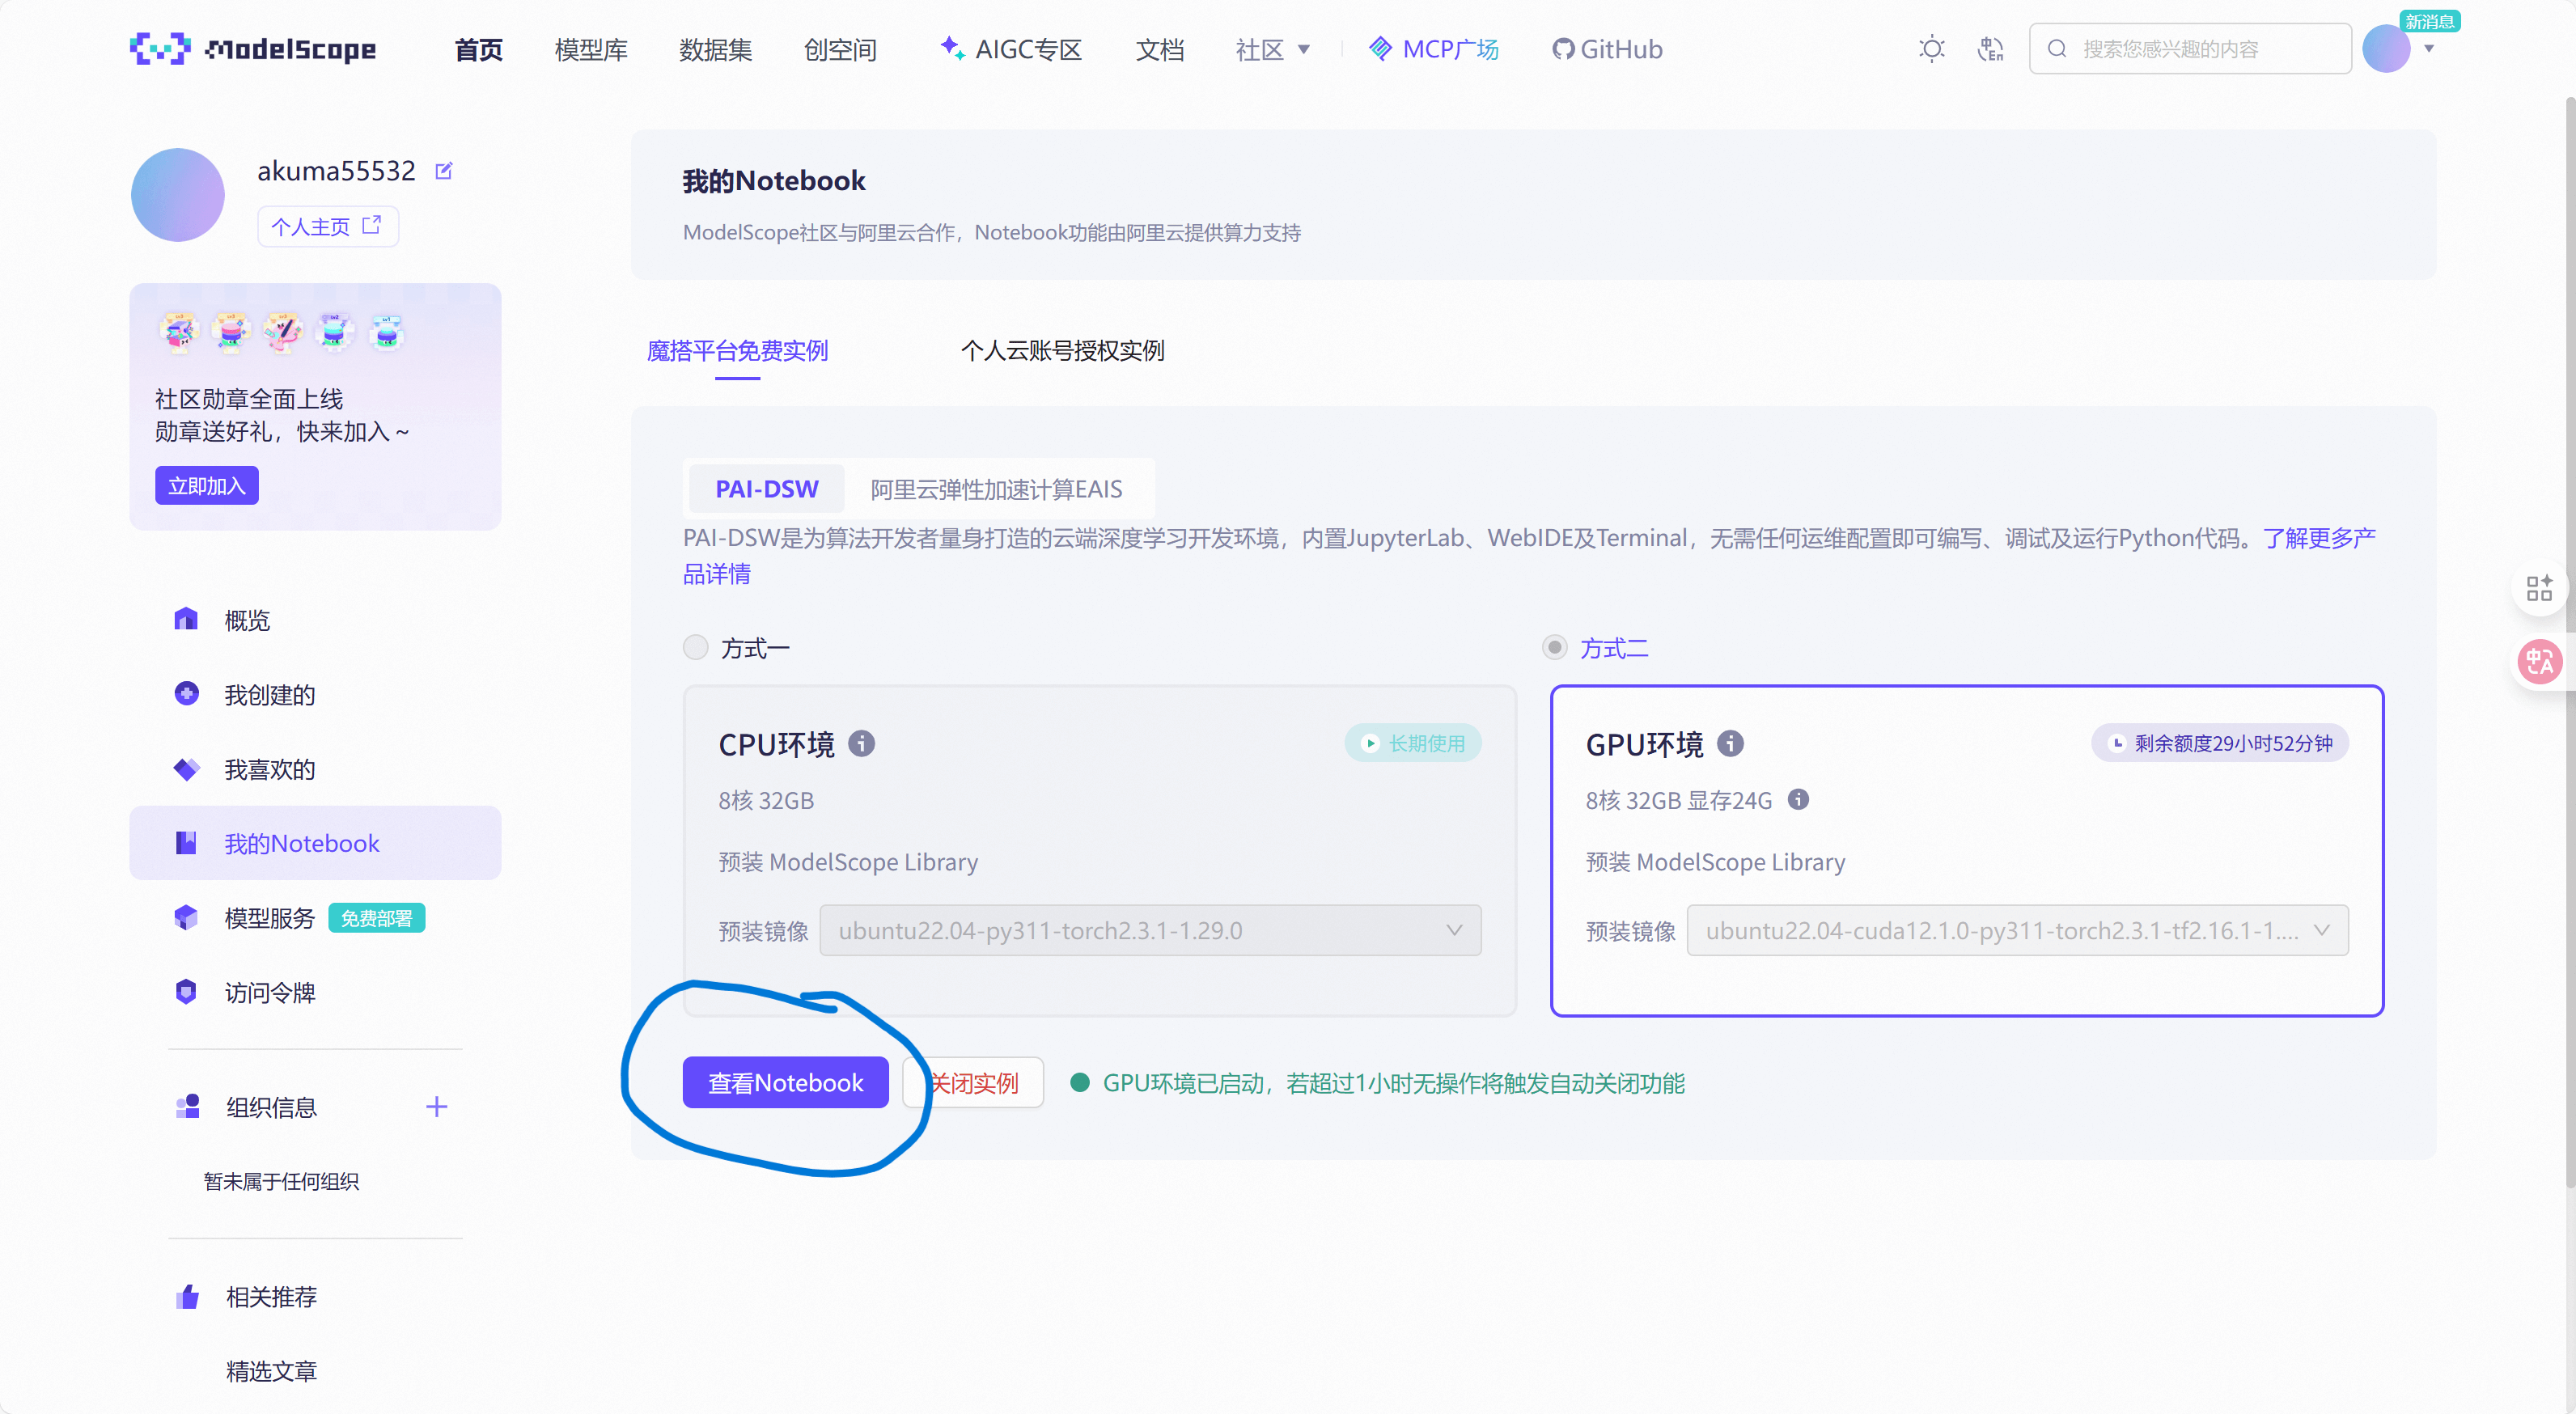The image size is (2576, 1414).
Task: Click the language switch icon
Action: click(1990, 49)
